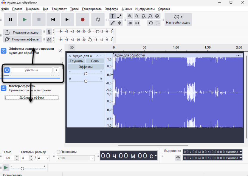Select the Draw pencil tool
Image resolution: width=248 pixels, height=176 pixels.
click(x=112, y=23)
